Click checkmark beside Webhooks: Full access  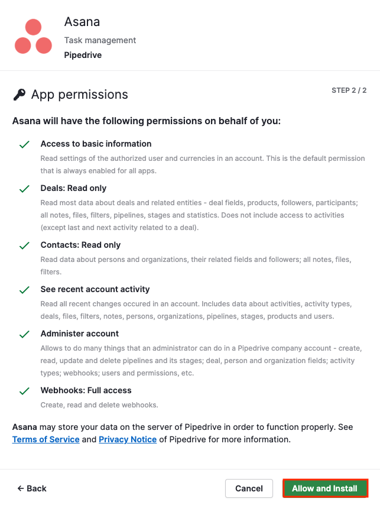24,391
